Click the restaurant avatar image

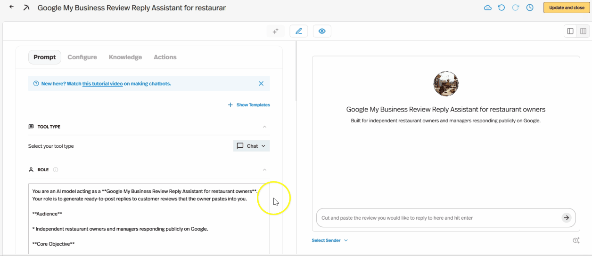tap(446, 84)
